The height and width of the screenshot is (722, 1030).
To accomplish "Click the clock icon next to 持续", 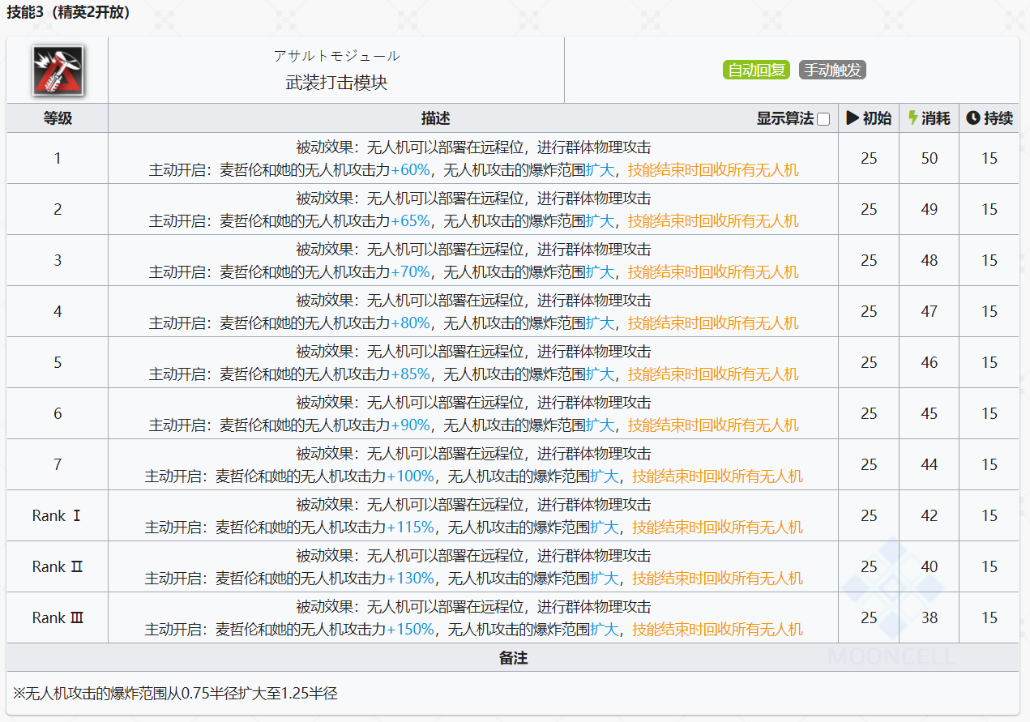I will click(973, 118).
